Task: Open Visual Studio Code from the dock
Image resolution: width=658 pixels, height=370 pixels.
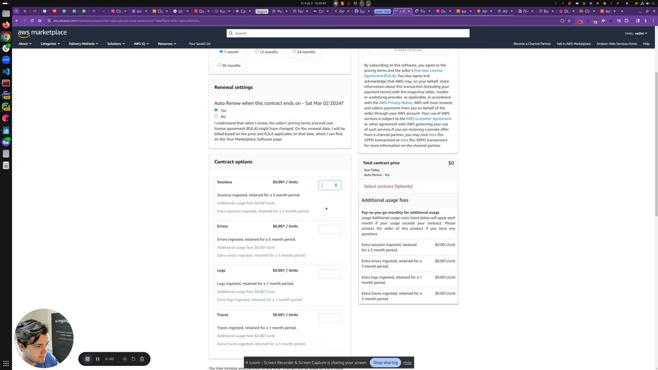Action: point(6,71)
